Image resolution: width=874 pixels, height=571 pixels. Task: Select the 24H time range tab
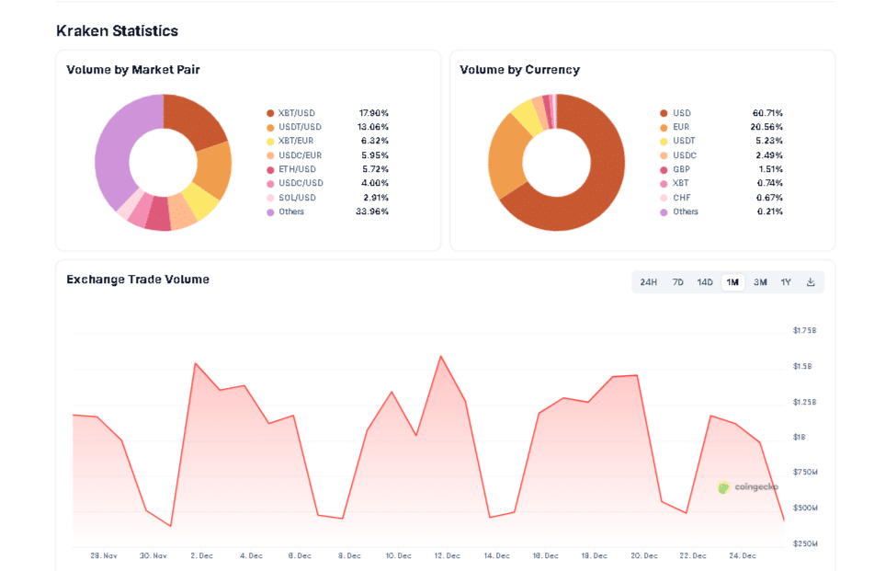pyautogui.click(x=648, y=282)
